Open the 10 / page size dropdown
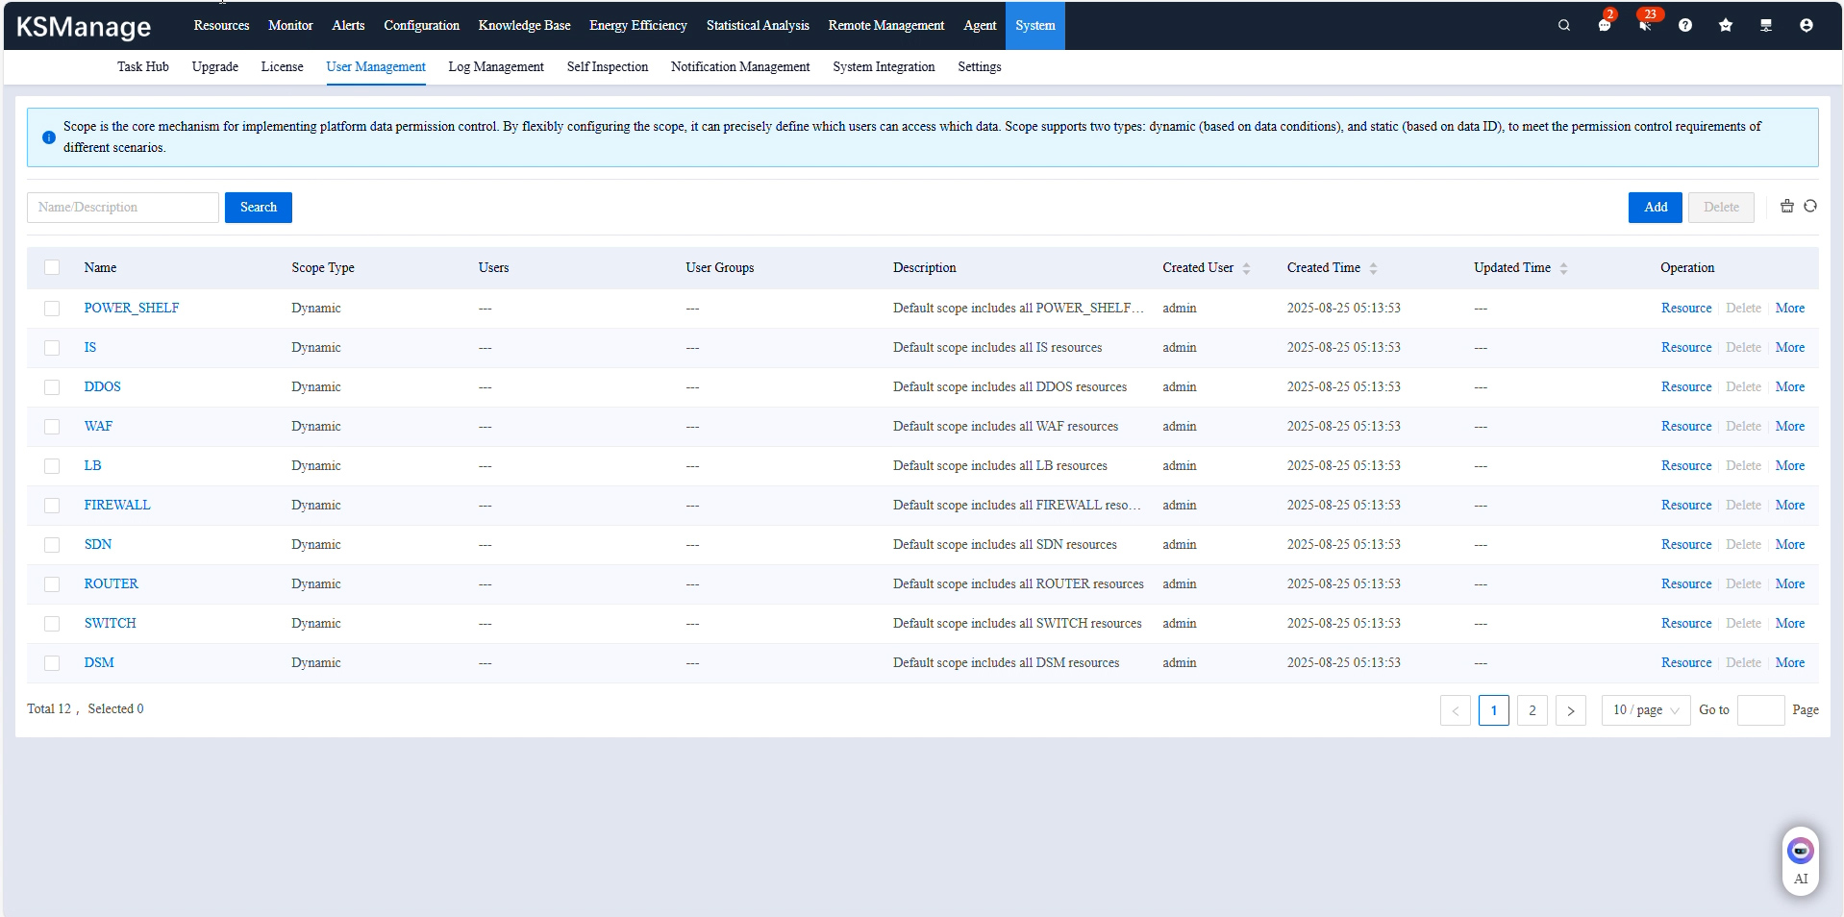This screenshot has height=917, width=1844. coord(1645,710)
